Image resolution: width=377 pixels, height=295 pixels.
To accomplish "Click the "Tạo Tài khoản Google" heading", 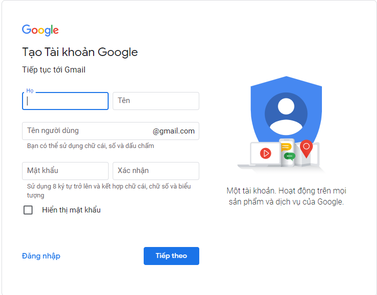I will pyautogui.click(x=80, y=52).
